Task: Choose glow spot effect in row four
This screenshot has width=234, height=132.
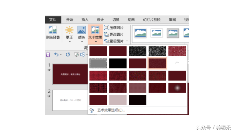Action: click(x=177, y=88)
